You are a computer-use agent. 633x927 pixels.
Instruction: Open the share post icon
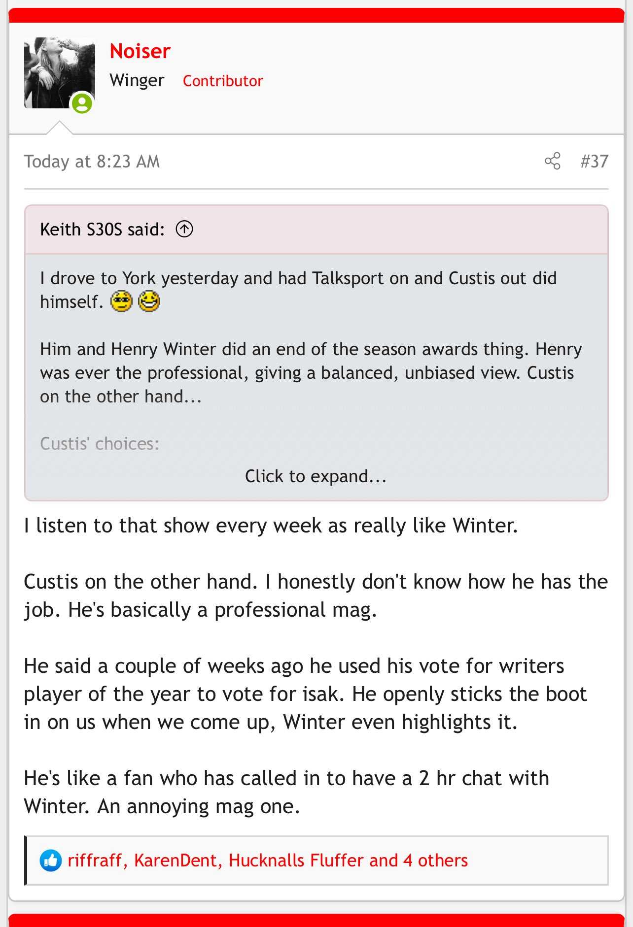[x=552, y=161]
